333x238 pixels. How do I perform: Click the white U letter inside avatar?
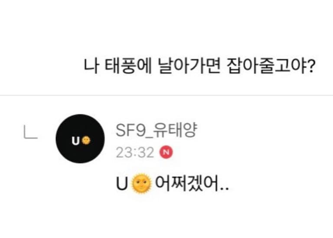coord(75,141)
